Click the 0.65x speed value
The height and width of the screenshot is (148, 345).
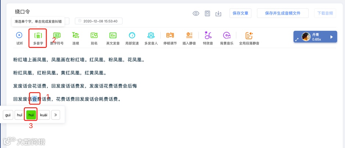coord(316,40)
